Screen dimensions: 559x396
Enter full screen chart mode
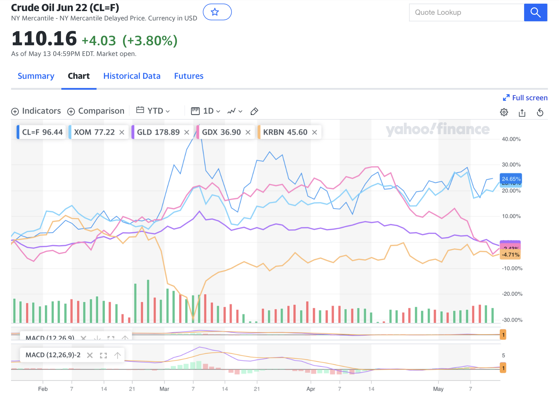tap(525, 98)
